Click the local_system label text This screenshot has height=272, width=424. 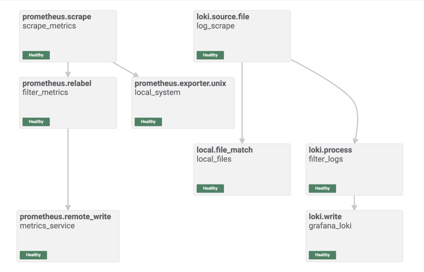click(157, 93)
